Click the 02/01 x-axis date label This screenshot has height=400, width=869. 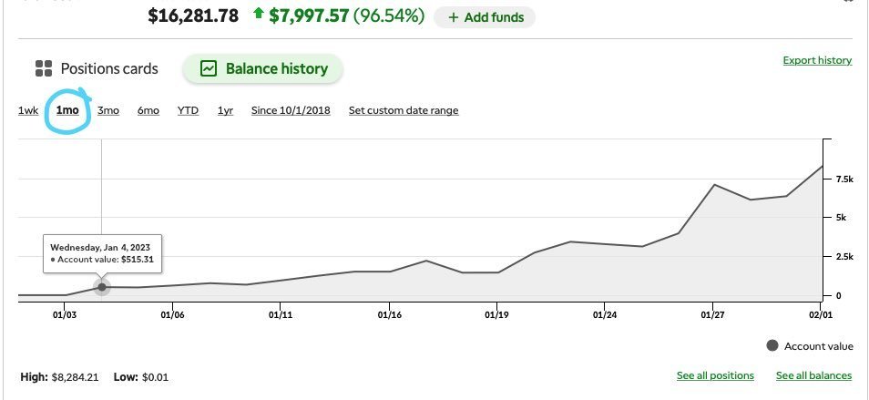coord(820,314)
